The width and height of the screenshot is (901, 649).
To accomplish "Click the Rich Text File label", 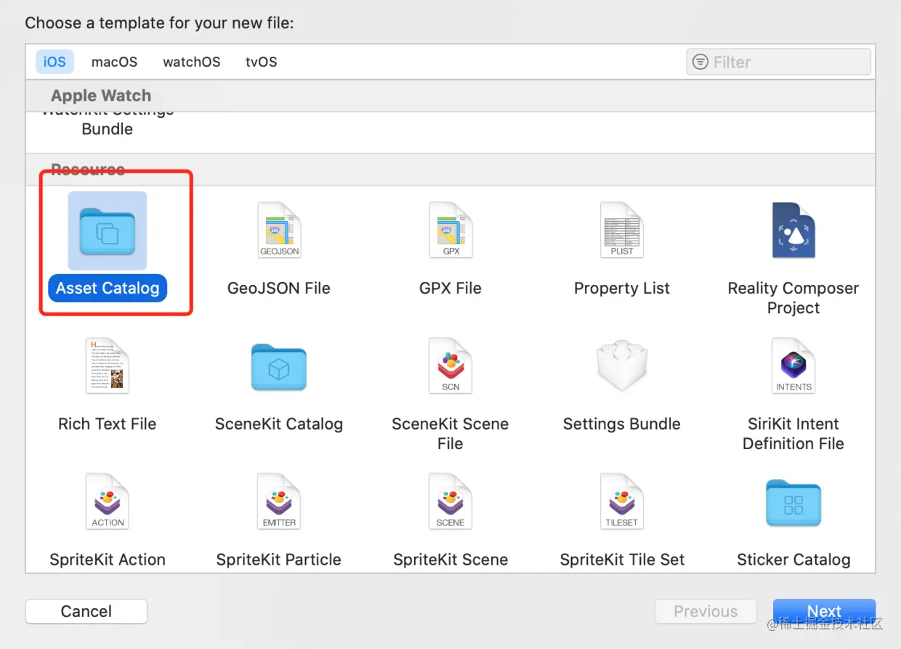I will click(108, 424).
